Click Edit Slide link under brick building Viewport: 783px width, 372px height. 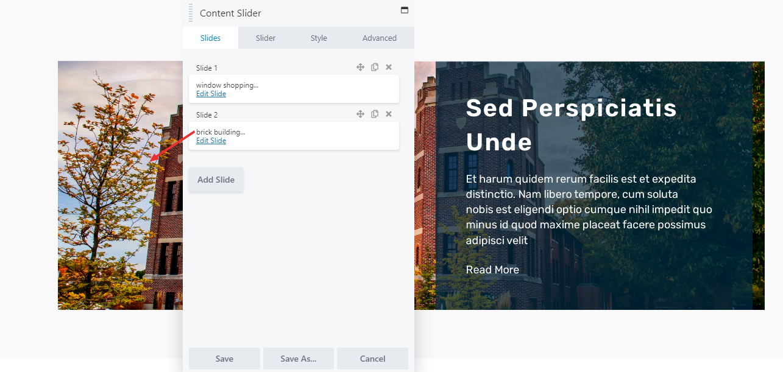pyautogui.click(x=211, y=141)
